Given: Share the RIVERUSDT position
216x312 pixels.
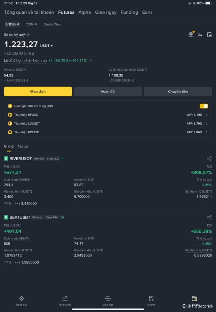Looking at the screenshot, I should click(209, 158).
